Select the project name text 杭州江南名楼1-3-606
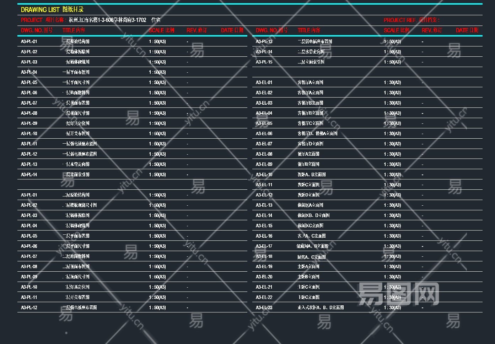The height and width of the screenshot is (344, 495). point(107,20)
